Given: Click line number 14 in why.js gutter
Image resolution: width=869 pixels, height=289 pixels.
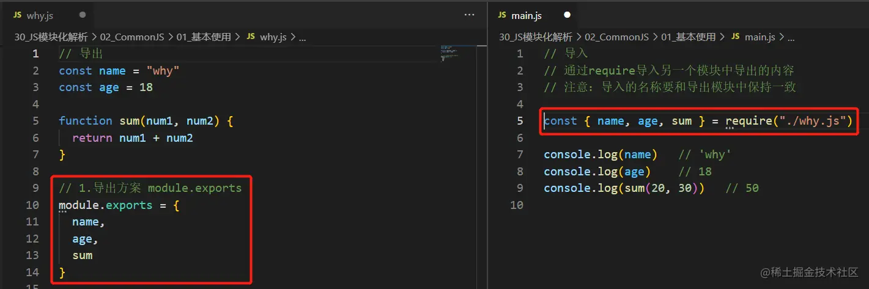Looking at the screenshot, I should tap(32, 273).
